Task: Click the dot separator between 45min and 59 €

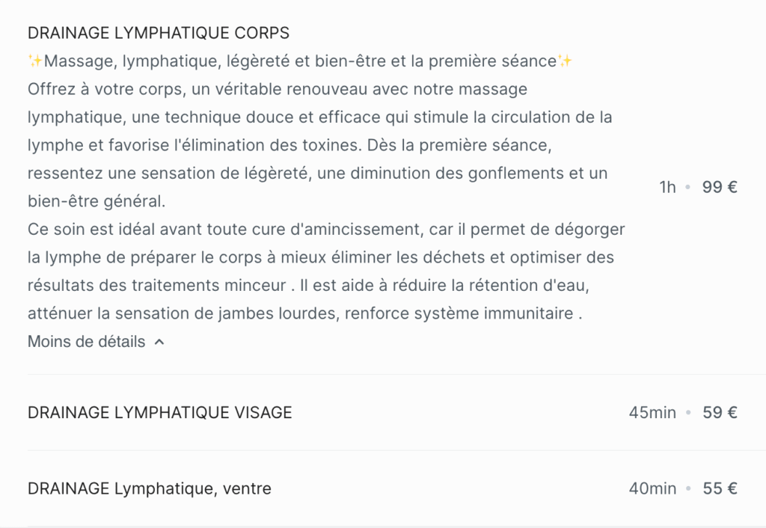Action: (x=688, y=413)
